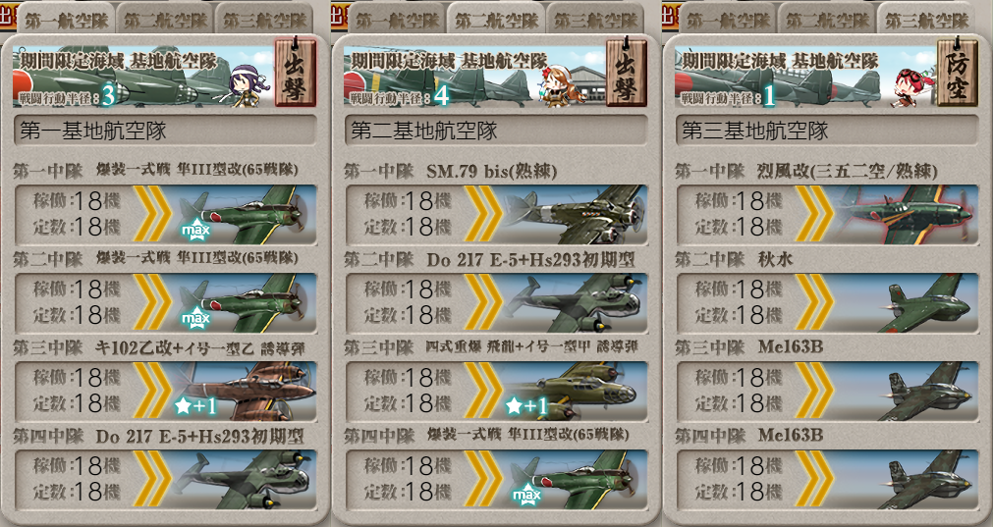Open the 第二航空隊 tab in middle panel
Screen dimensions: 993x527
click(x=496, y=20)
